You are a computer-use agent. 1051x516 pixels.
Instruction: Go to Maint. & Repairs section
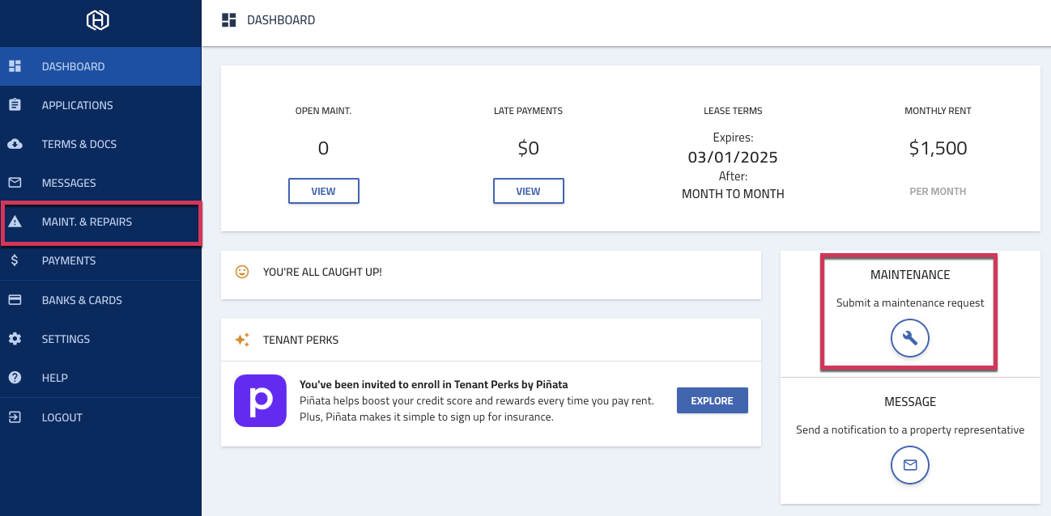click(87, 222)
